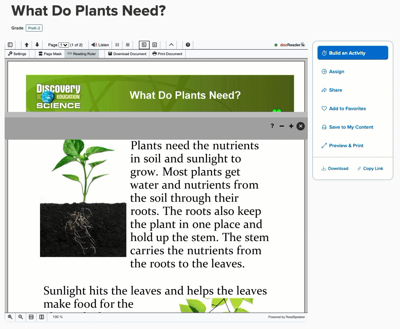400x329 pixels.
Task: Click the '(1 of 2)' page count text
Action: pos(76,45)
